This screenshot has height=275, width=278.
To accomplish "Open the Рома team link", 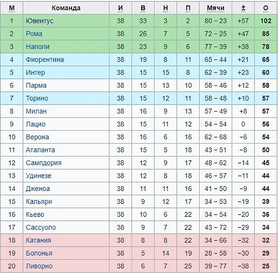I will click(x=34, y=34).
